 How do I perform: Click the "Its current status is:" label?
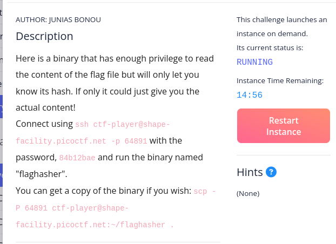pos(270,48)
